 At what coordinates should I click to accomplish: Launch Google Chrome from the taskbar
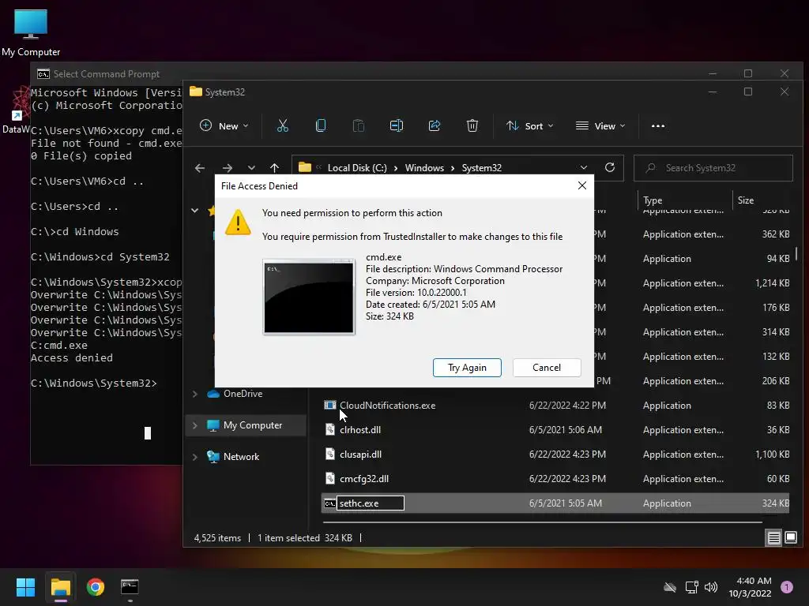[x=96, y=587]
